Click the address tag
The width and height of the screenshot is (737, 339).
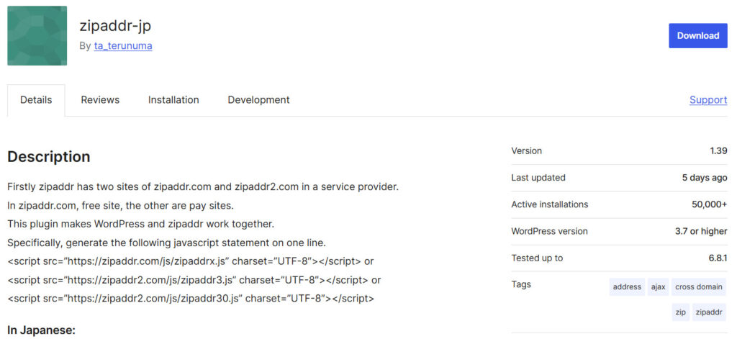coord(627,286)
